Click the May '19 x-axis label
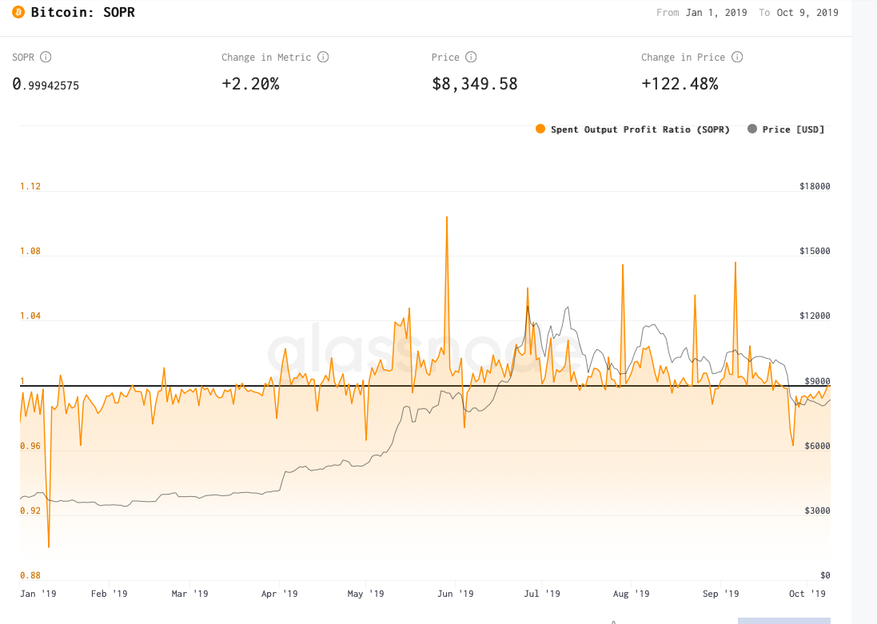Viewport: 877px width, 624px height. (x=365, y=594)
